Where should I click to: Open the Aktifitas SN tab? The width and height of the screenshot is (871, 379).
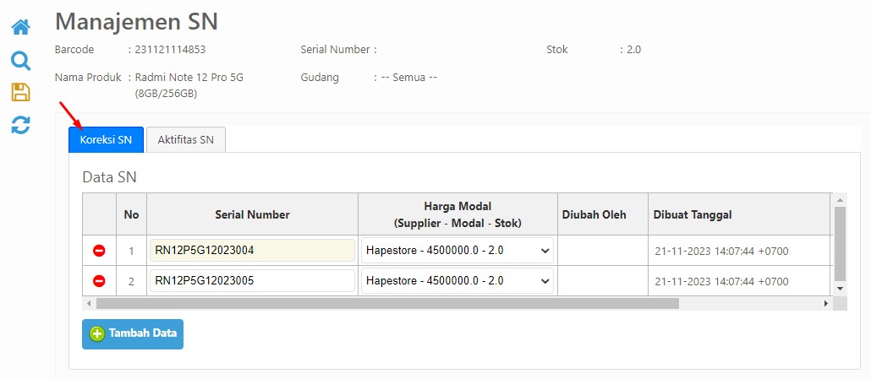pos(185,139)
